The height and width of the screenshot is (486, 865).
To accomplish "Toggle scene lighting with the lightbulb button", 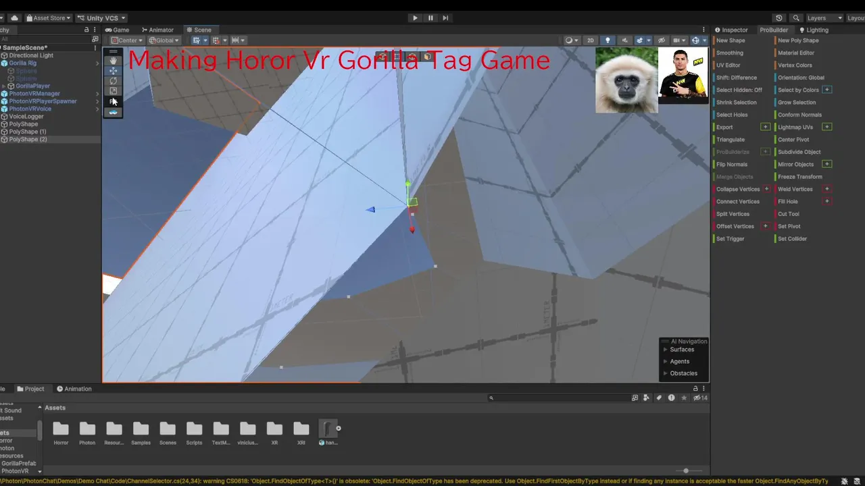I will pyautogui.click(x=608, y=40).
